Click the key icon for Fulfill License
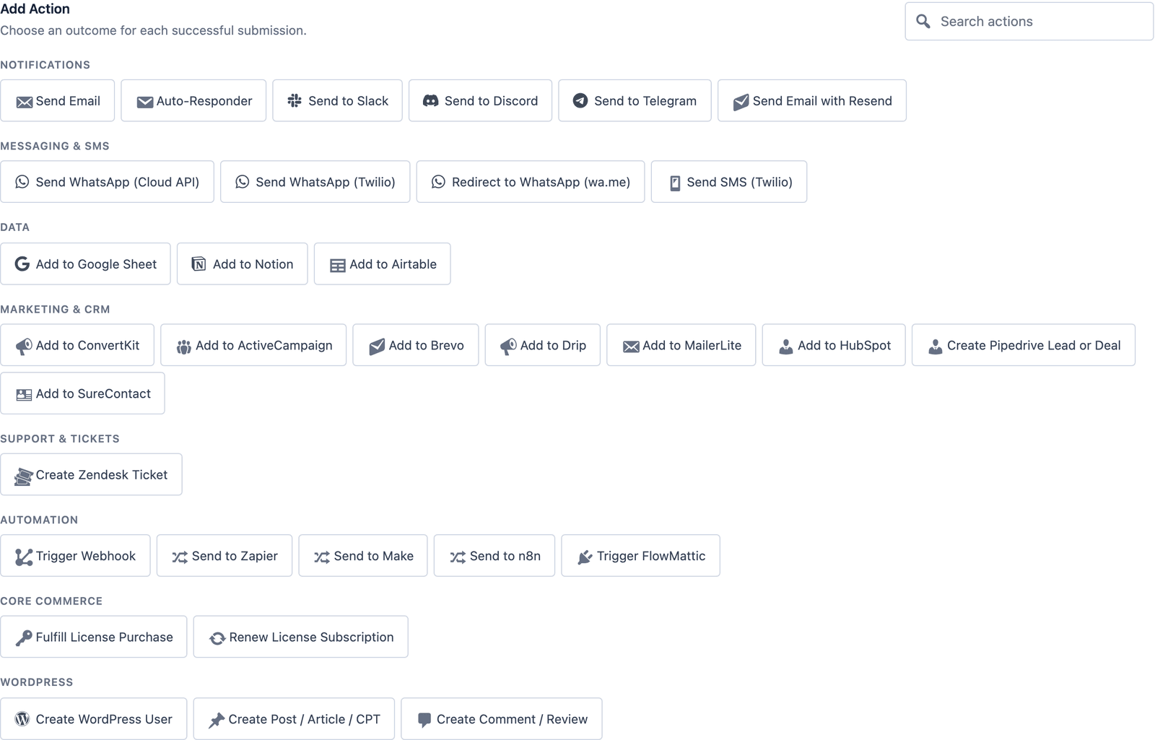Viewport: 1155px width, 740px height. point(24,638)
